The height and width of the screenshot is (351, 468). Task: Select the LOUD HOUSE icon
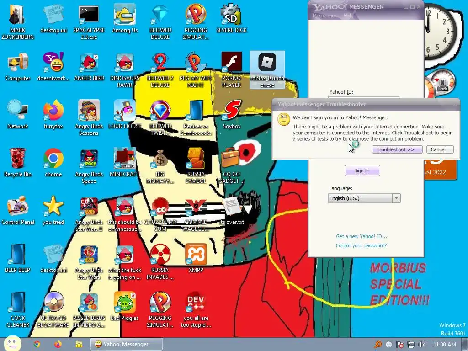pyautogui.click(x=125, y=115)
